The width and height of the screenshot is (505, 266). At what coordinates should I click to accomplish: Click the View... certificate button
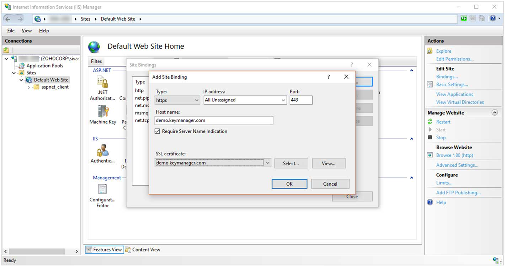[x=329, y=164]
